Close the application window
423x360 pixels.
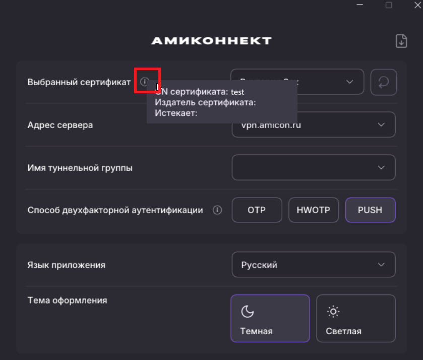(417, 5)
